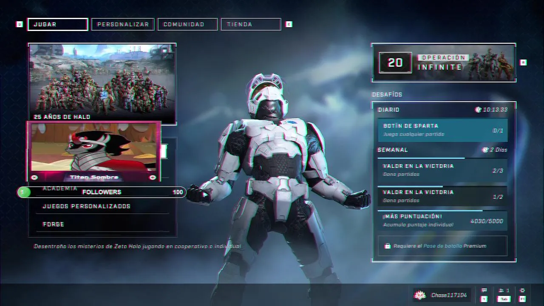Open the friends fireteam icon
The image size is (544, 306).
click(x=501, y=290)
